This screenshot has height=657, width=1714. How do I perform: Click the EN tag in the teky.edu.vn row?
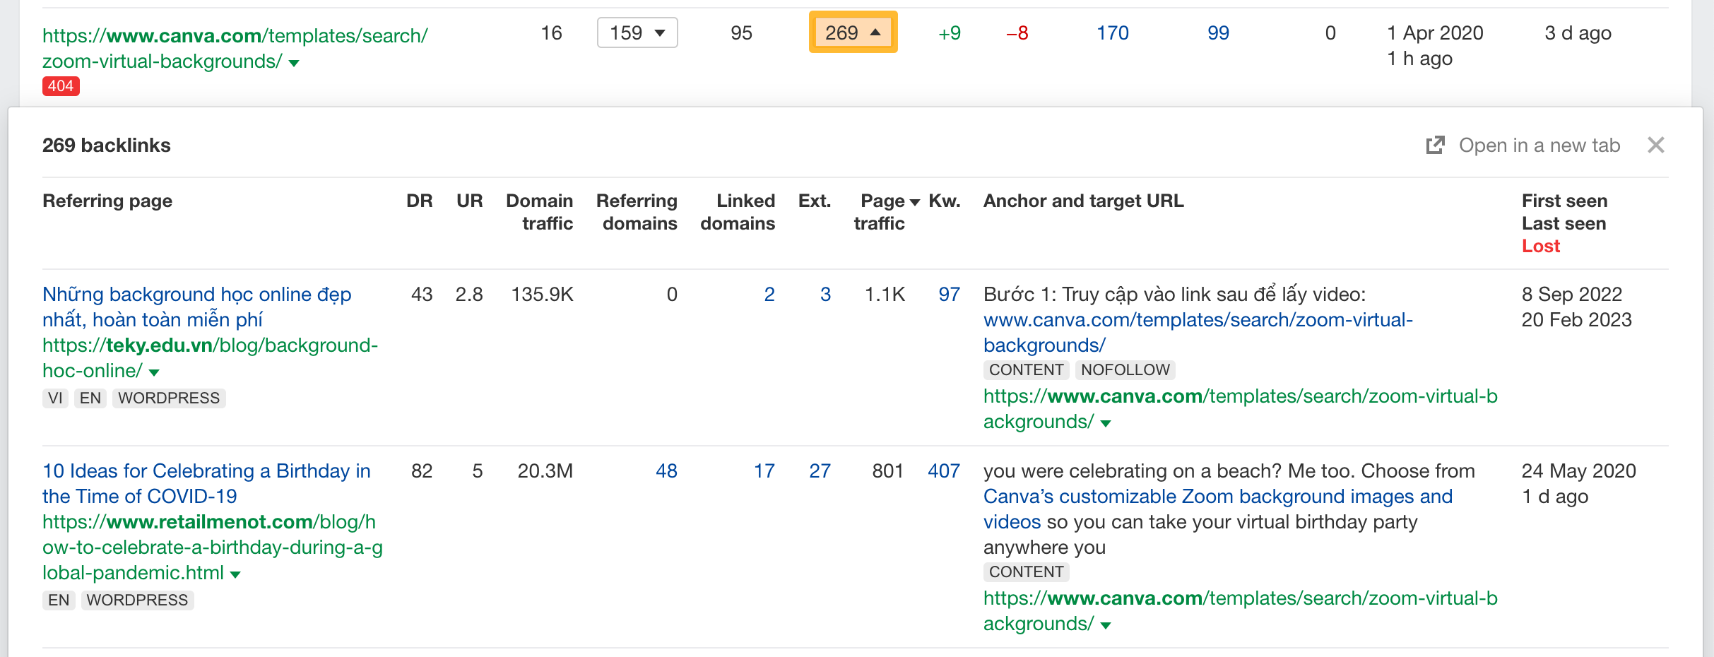[x=90, y=398]
